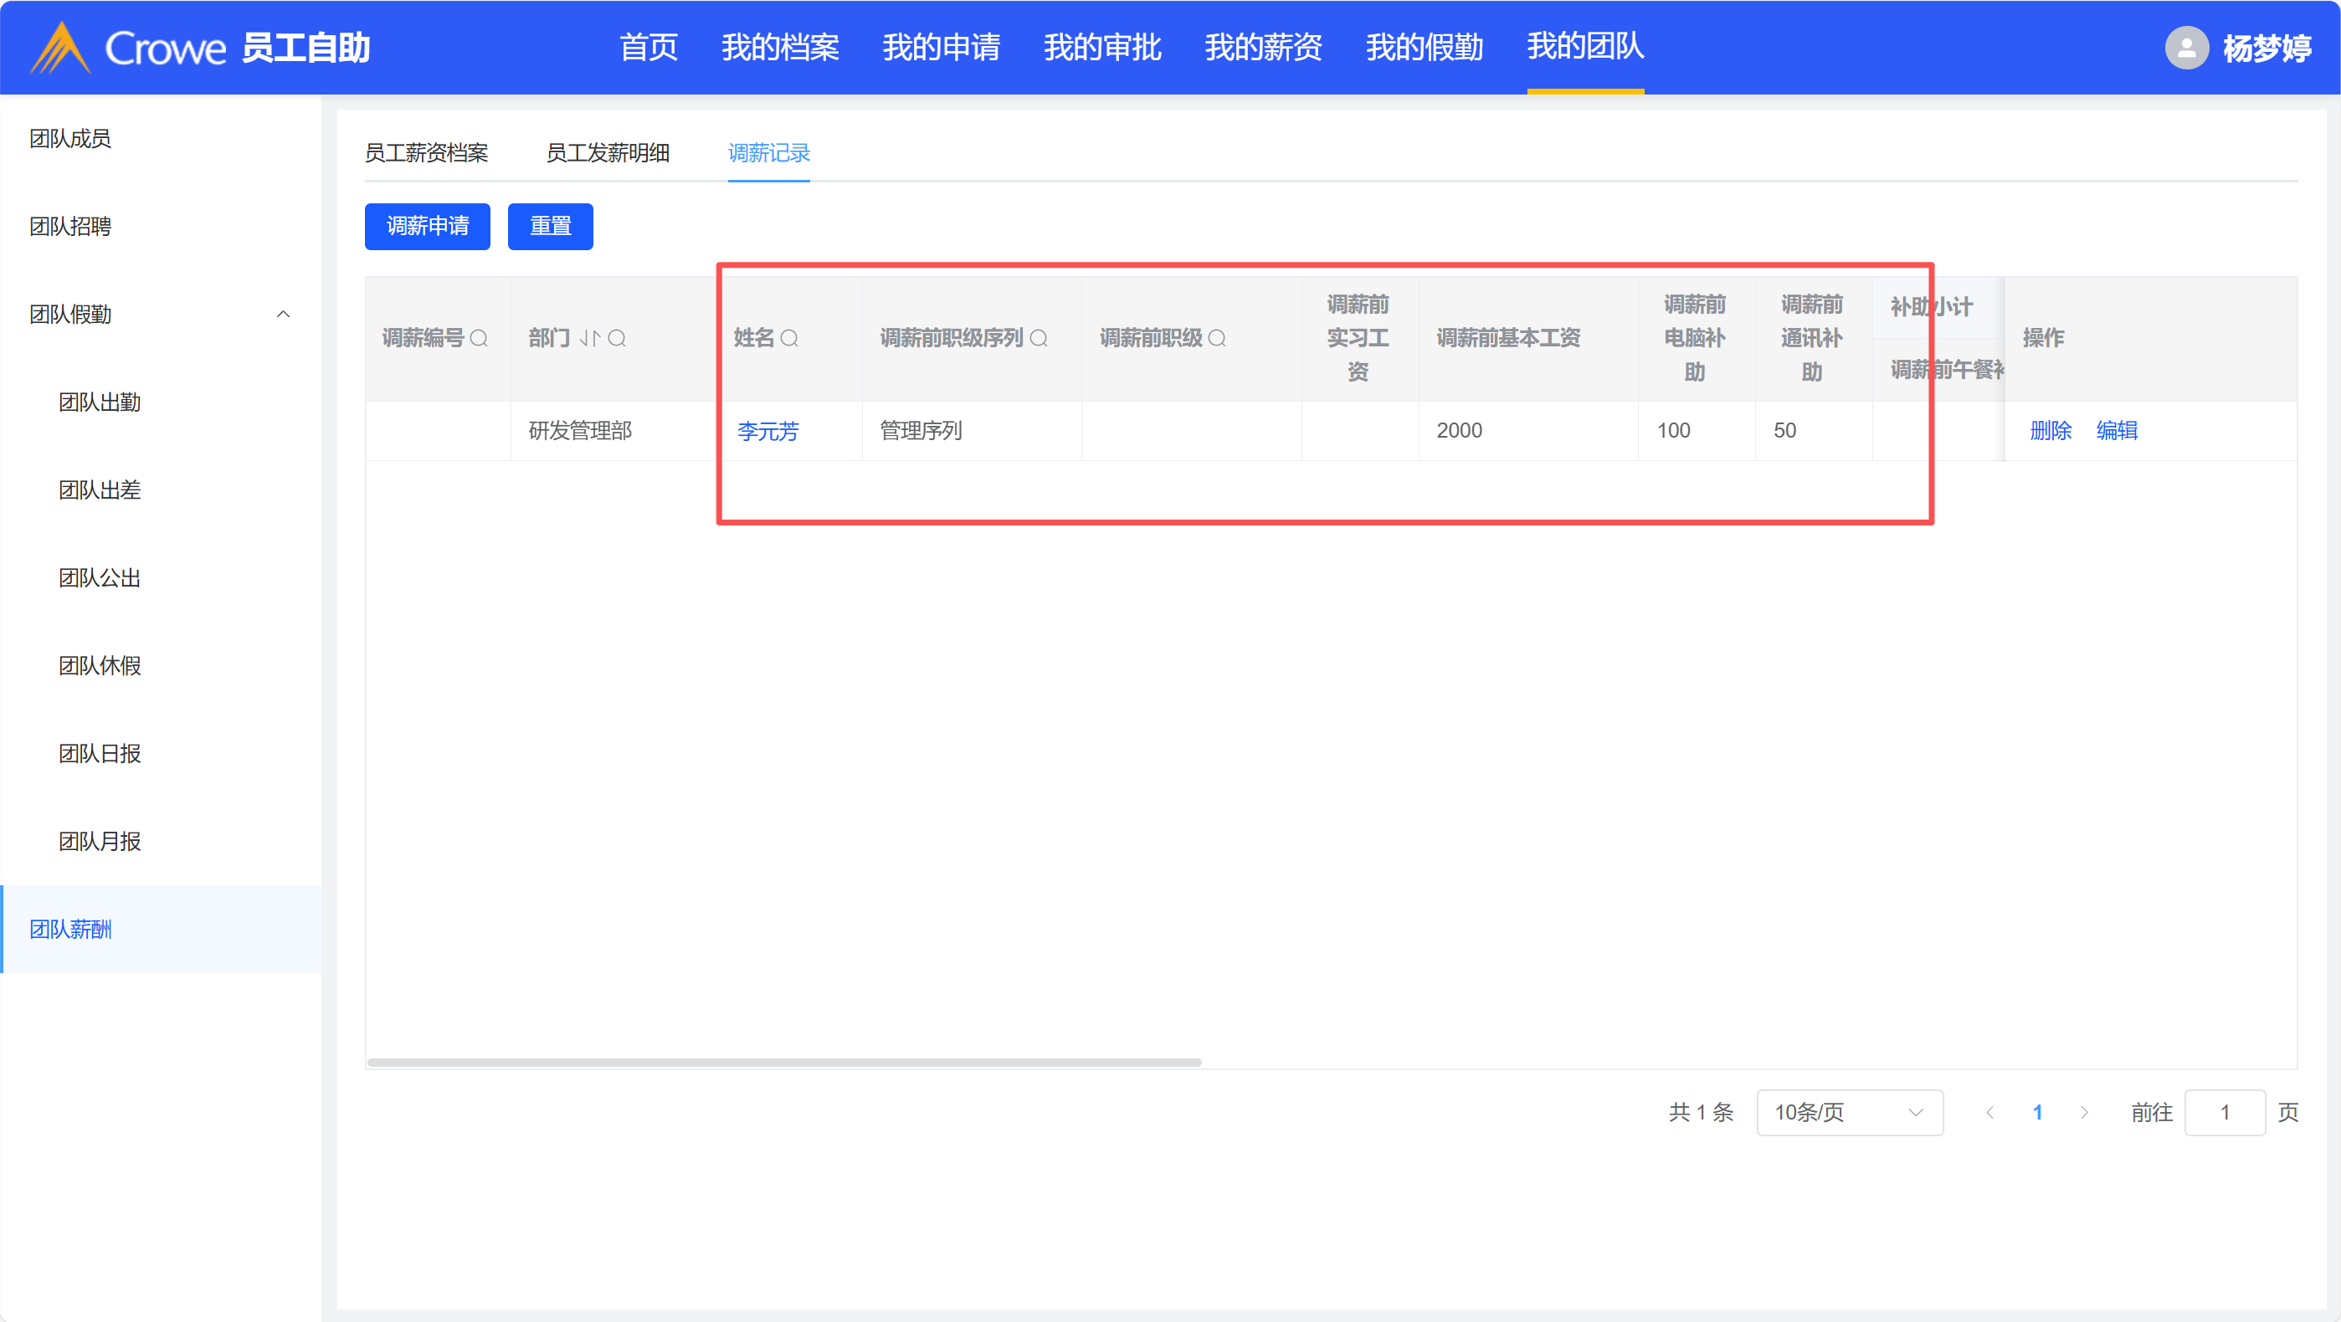The height and width of the screenshot is (1322, 2341).
Task: Open employee link 李元芳
Action: pos(767,431)
